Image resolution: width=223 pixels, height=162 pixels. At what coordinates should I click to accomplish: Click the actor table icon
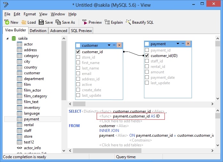point(20,44)
